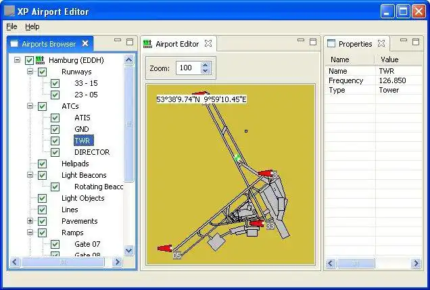Click the red marker at runway 23 end
Viewport: 430px width, 290px height.
(266, 173)
